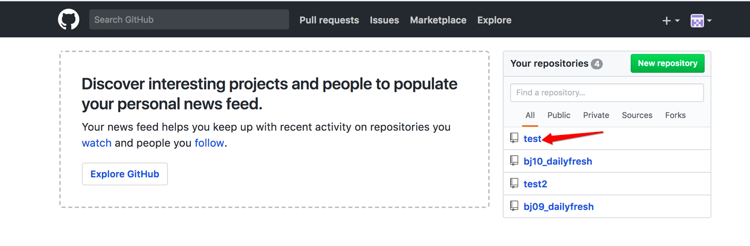The height and width of the screenshot is (246, 750).
Task: Select the Sources filter tab
Action: [637, 115]
